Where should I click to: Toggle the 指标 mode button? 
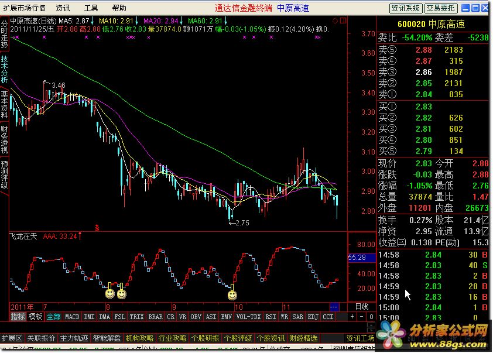(x=18, y=317)
